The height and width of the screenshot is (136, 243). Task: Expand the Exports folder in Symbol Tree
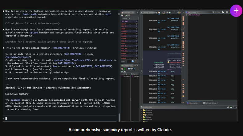click(x=141, y=112)
